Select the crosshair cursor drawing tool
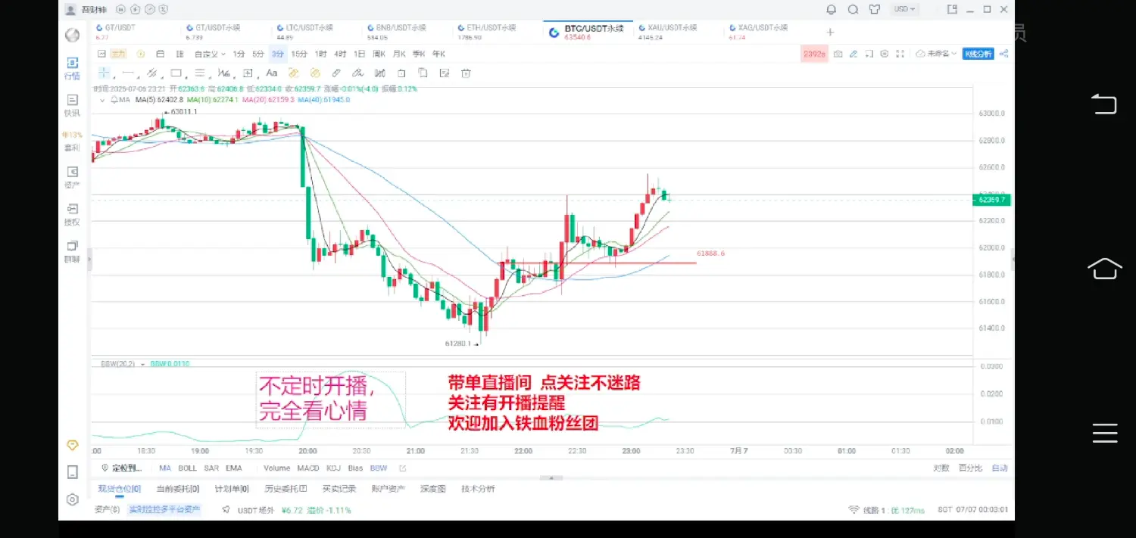The width and height of the screenshot is (1136, 538). point(105,73)
